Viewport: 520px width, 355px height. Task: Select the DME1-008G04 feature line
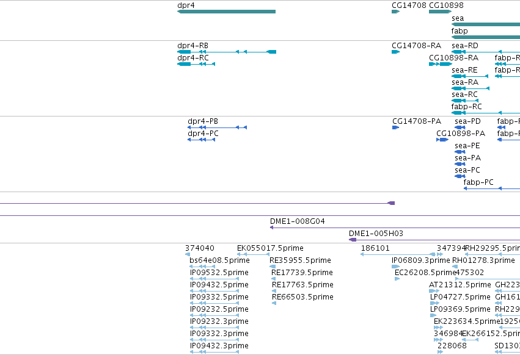point(395,228)
